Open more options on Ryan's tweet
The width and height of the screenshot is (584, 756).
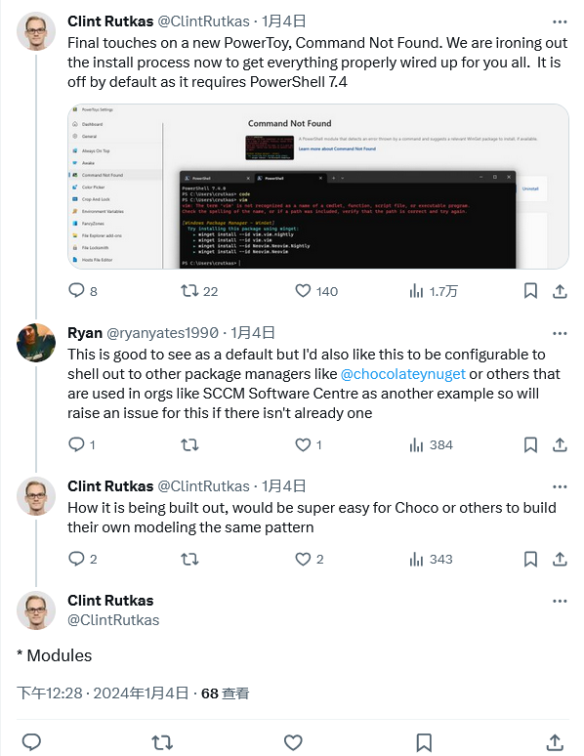click(x=560, y=333)
